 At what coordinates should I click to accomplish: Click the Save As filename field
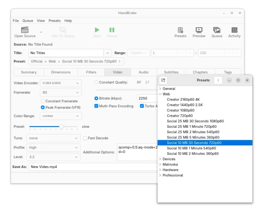93,167
